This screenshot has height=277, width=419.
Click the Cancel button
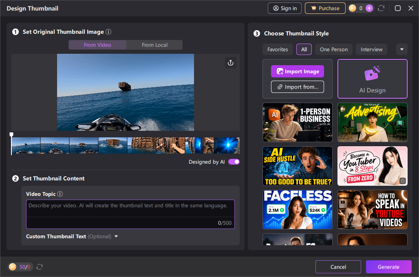coord(338,267)
